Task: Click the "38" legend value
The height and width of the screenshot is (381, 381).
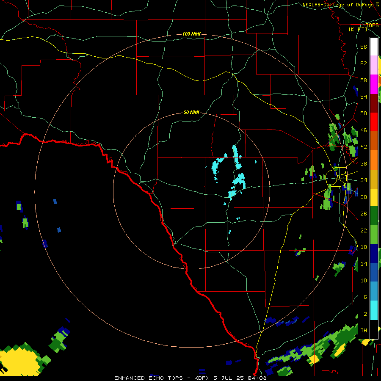Action: [x=364, y=164]
